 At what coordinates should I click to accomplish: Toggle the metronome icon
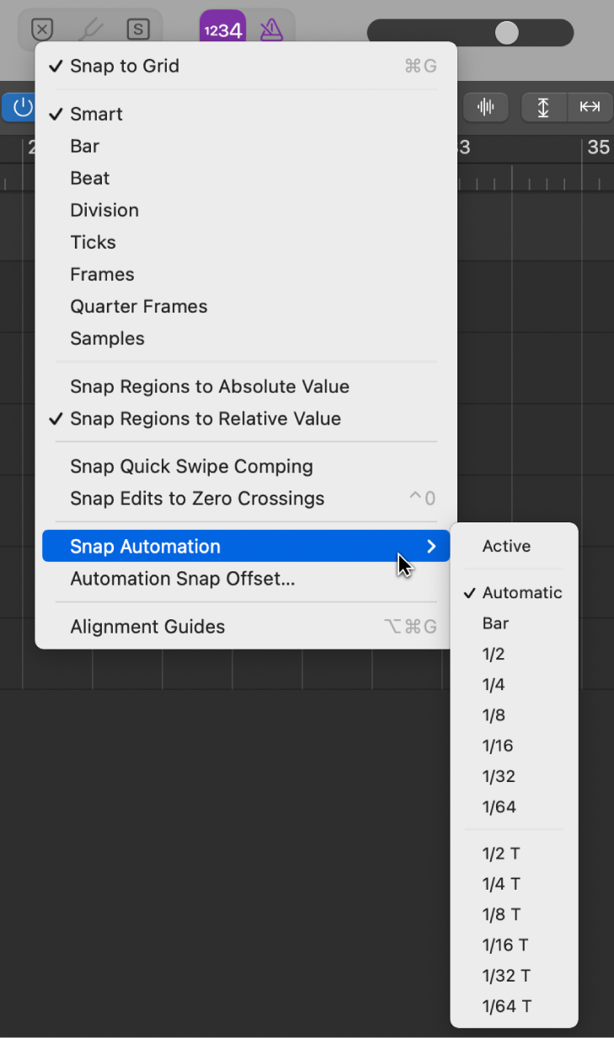(x=270, y=29)
